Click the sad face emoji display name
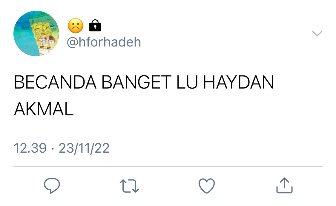 [76, 26]
